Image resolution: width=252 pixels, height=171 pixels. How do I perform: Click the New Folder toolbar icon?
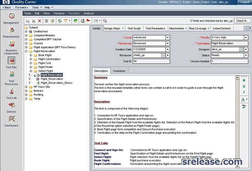pyautogui.click(x=28, y=21)
